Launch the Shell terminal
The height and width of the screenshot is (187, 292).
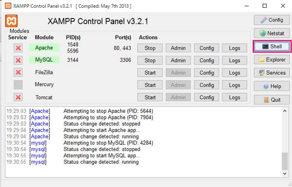tap(272, 46)
